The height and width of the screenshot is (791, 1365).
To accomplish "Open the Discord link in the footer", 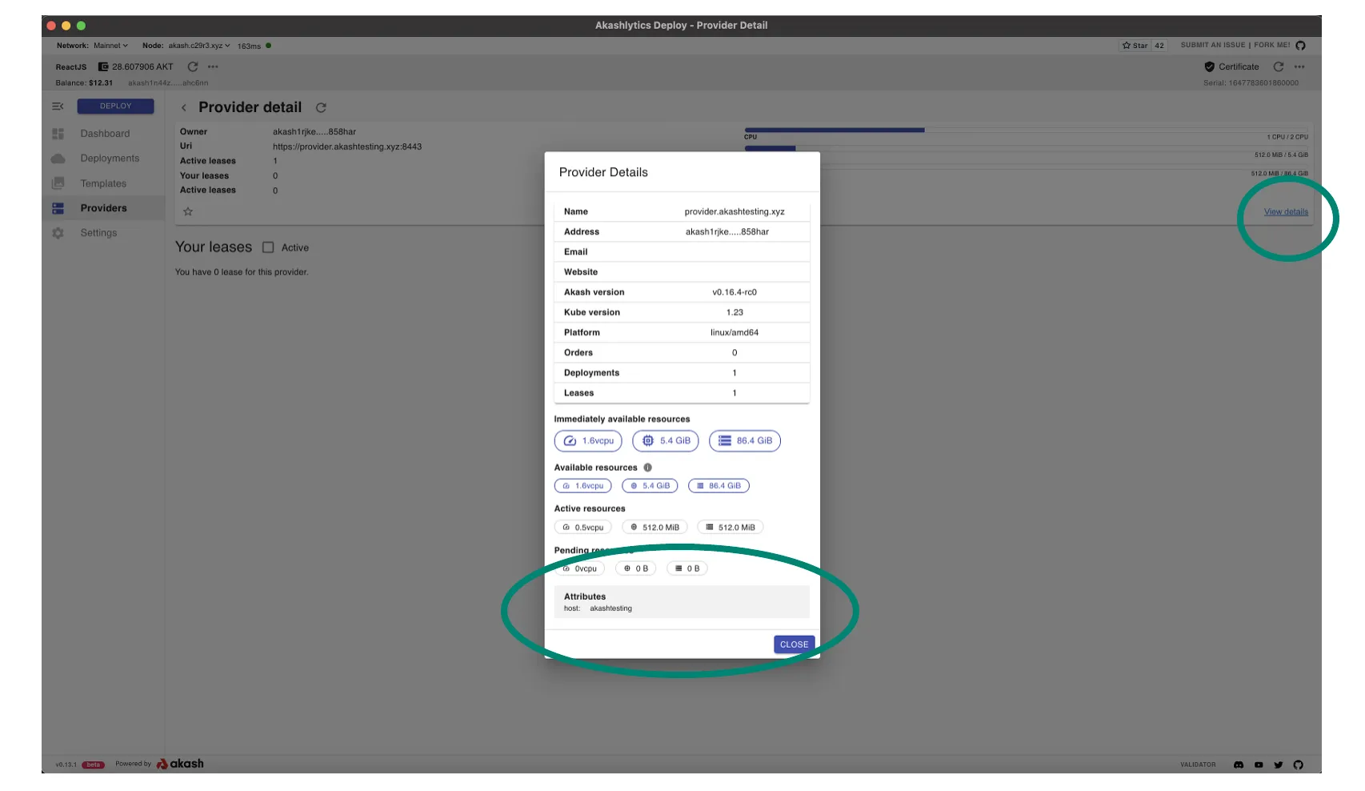I will (1239, 765).
